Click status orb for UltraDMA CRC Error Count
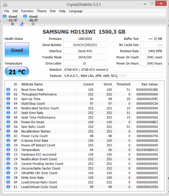 click(8, 173)
